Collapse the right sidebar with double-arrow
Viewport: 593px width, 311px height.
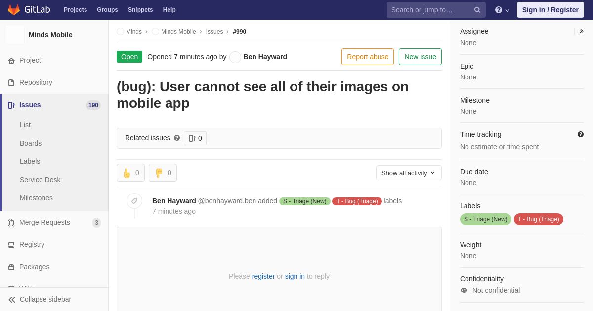581,31
